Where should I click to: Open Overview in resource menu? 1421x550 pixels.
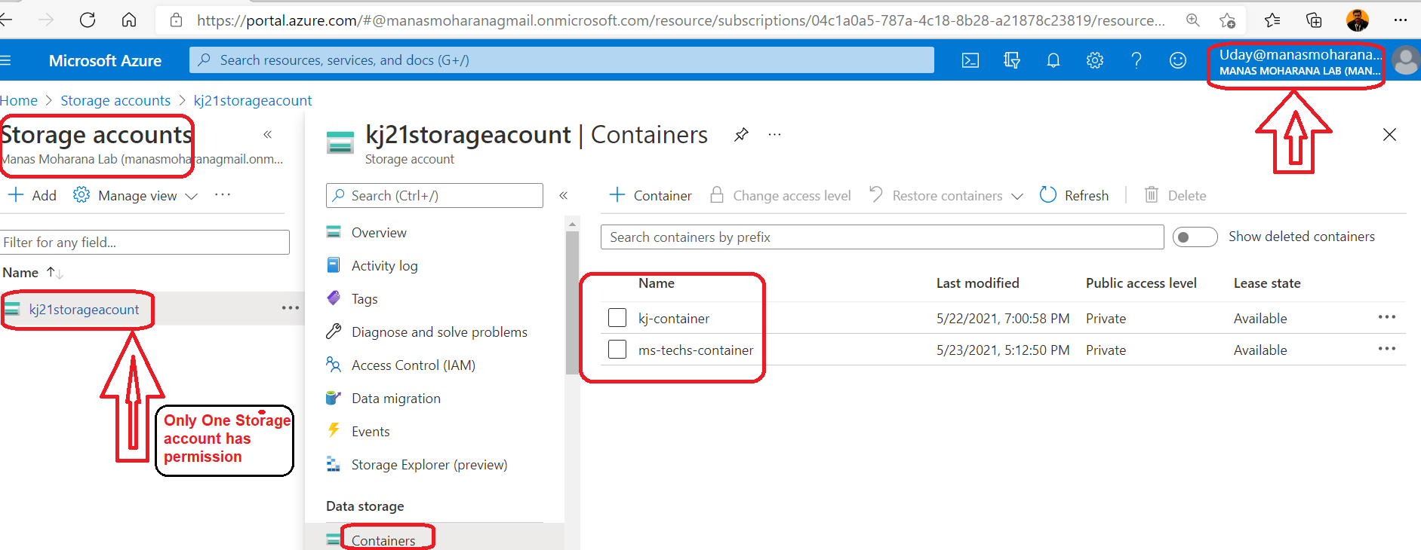coord(379,233)
